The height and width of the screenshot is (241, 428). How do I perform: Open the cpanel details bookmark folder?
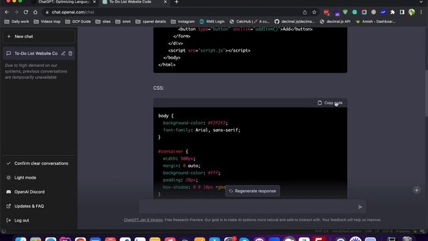[151, 21]
